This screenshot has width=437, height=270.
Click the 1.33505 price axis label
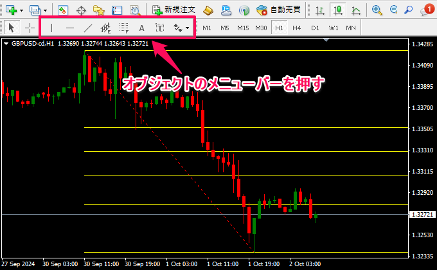422,129
